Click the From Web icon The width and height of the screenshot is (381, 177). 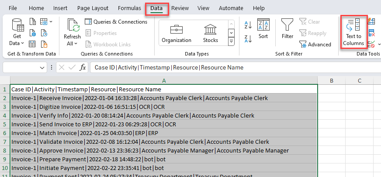coord(33,33)
